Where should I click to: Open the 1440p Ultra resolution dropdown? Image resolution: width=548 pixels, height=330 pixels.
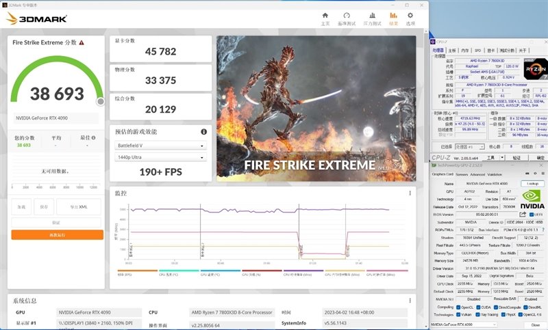[x=160, y=157]
